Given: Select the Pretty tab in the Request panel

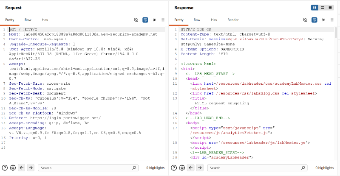Looking at the screenshot, I should (10, 20).
